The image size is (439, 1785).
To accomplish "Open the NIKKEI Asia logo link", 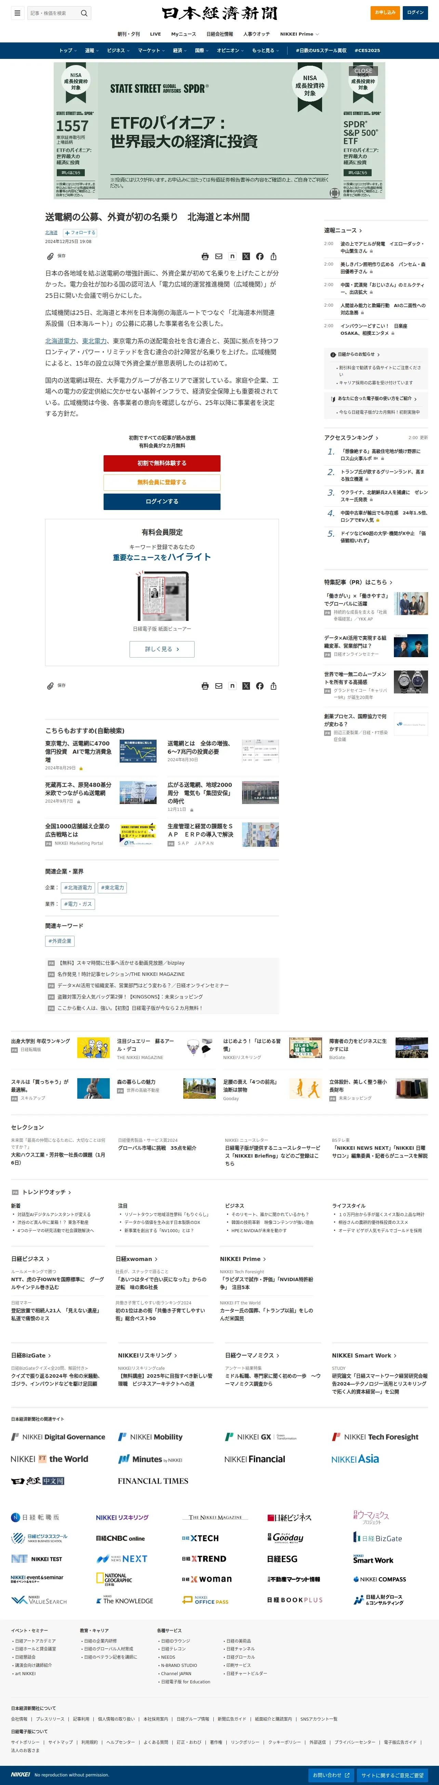I will [x=355, y=1458].
